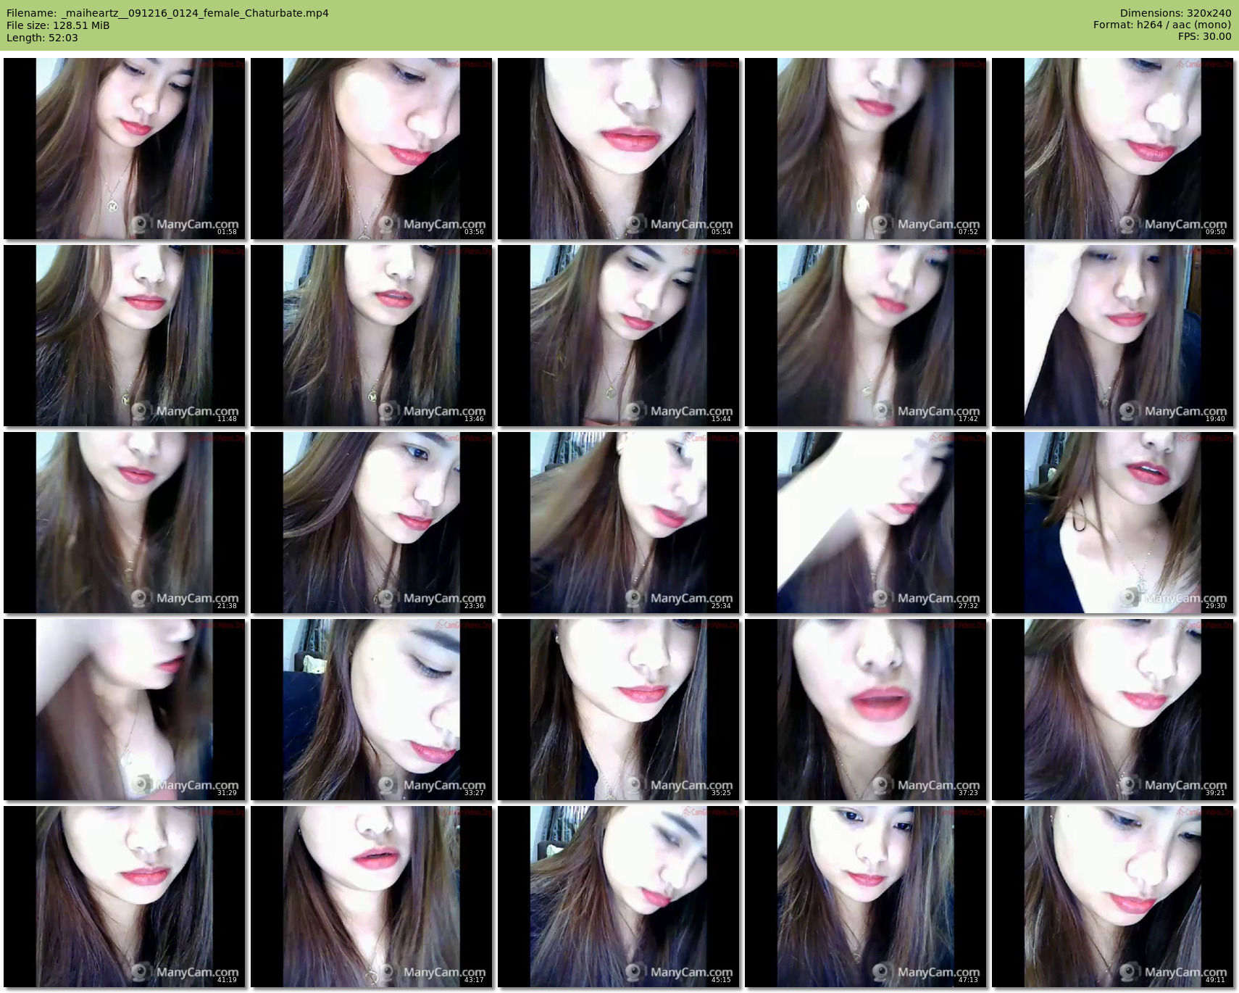This screenshot has height=993, width=1239.
Task: Select the thumbnail at 33:27
Action: [372, 710]
